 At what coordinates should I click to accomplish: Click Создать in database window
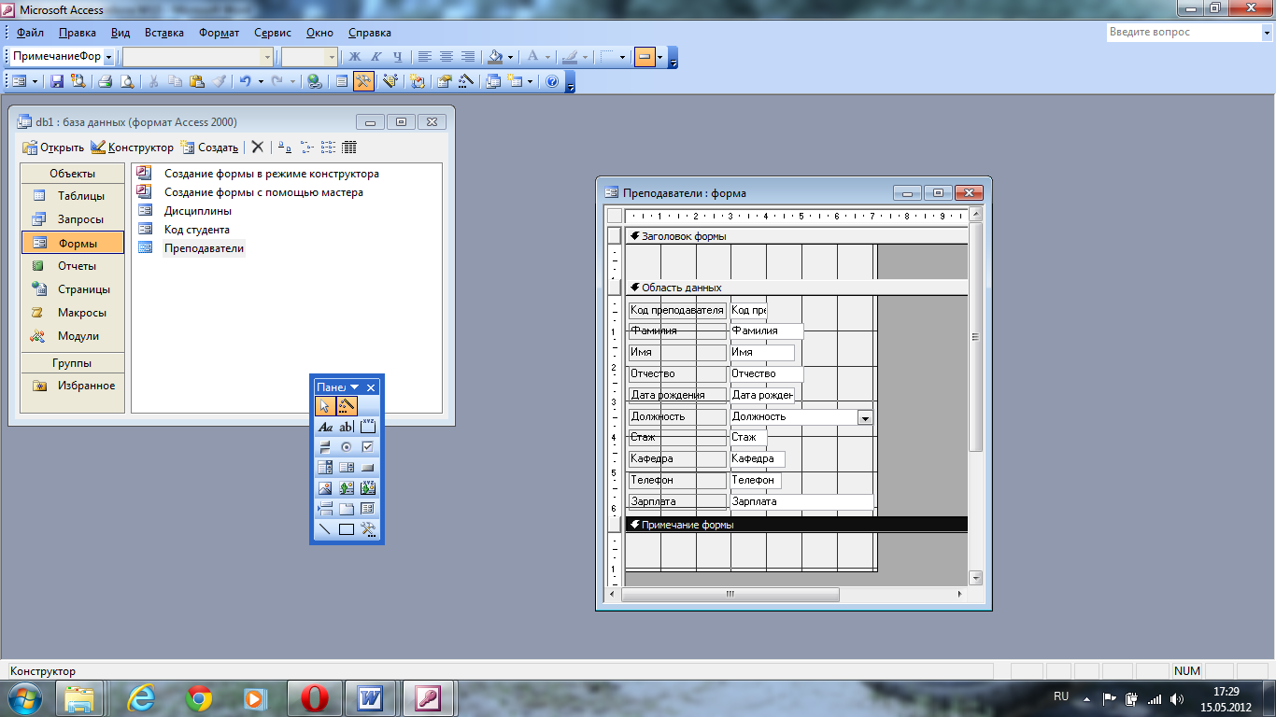pos(209,148)
